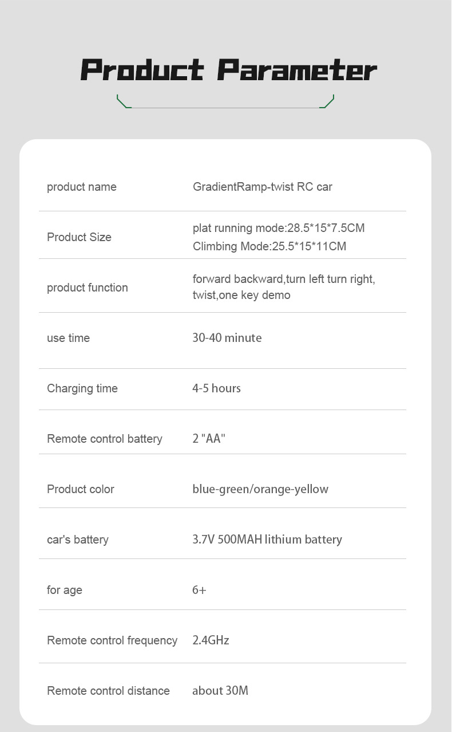Click the "30-40 minute" value
The height and width of the screenshot is (732, 452).
(227, 338)
